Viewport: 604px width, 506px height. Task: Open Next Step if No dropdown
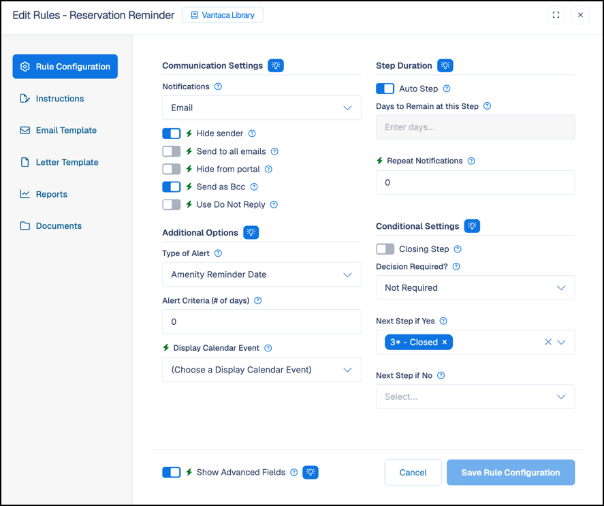tap(475, 396)
